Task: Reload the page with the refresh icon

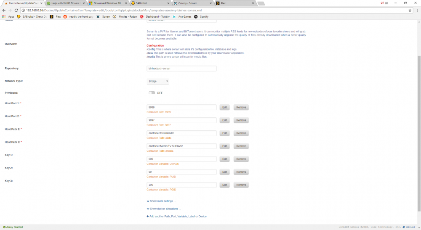Action: pos(16,10)
